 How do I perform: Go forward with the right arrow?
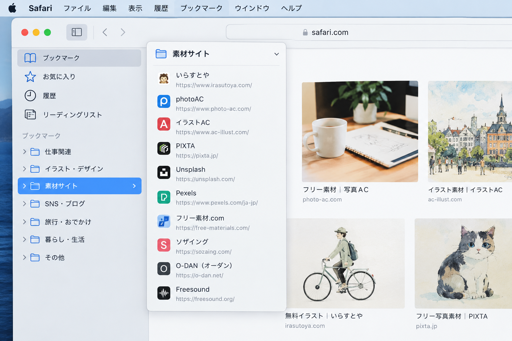123,32
